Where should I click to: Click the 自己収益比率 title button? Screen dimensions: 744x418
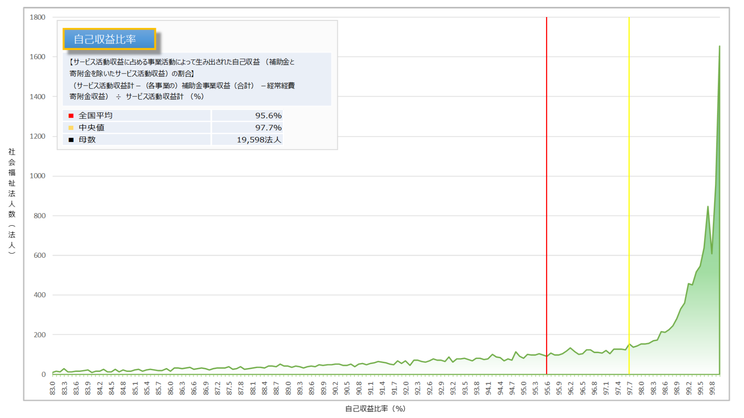click(x=109, y=39)
